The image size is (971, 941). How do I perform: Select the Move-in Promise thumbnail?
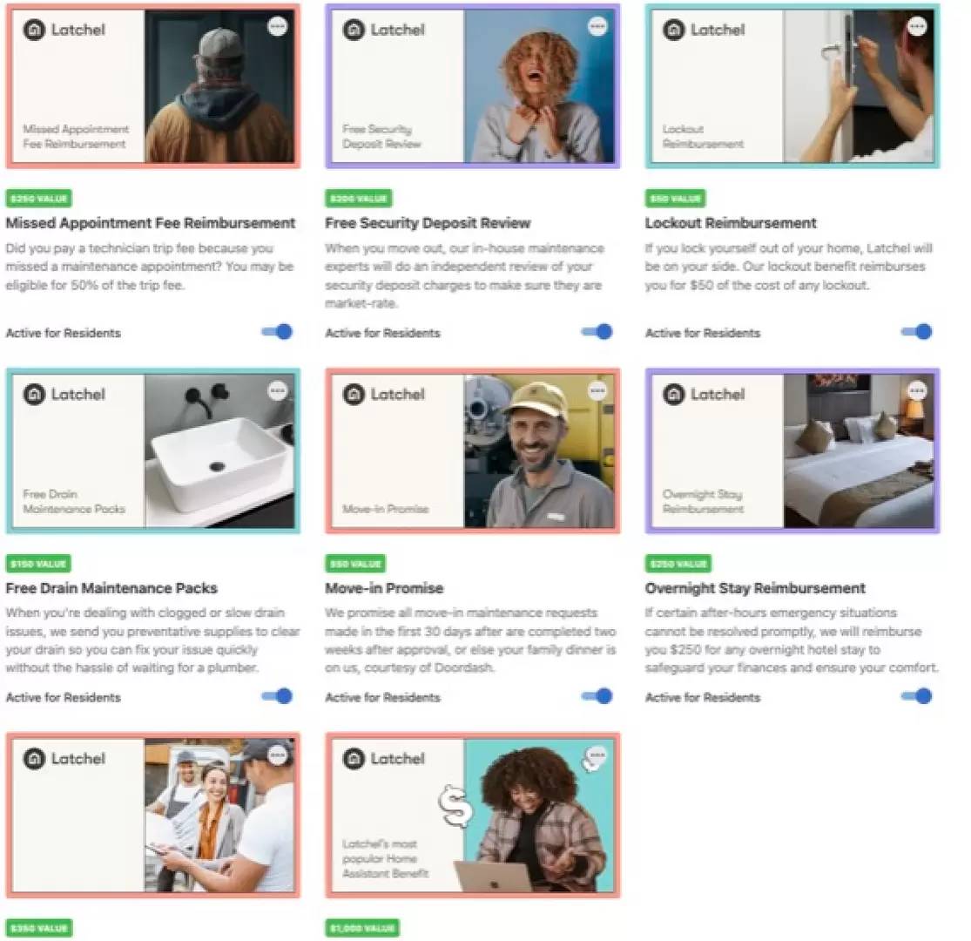pos(473,450)
